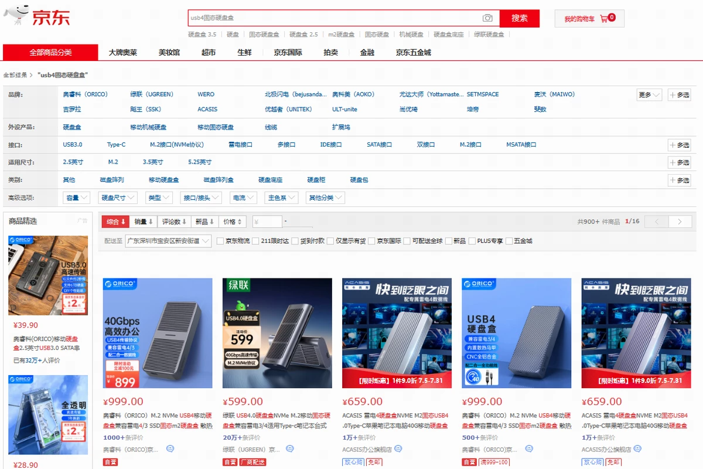Go to 生鲜 tab
This screenshot has height=469, width=703.
pyautogui.click(x=244, y=52)
